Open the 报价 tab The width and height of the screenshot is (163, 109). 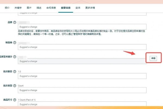click(7, 8)
